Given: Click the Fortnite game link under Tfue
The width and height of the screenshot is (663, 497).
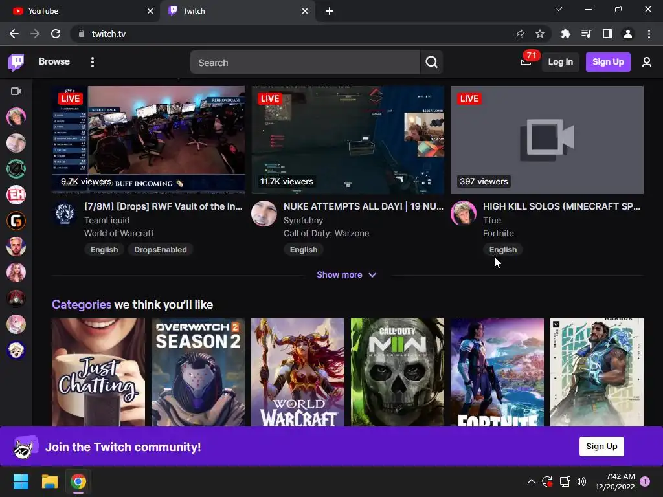Looking at the screenshot, I should point(498,233).
